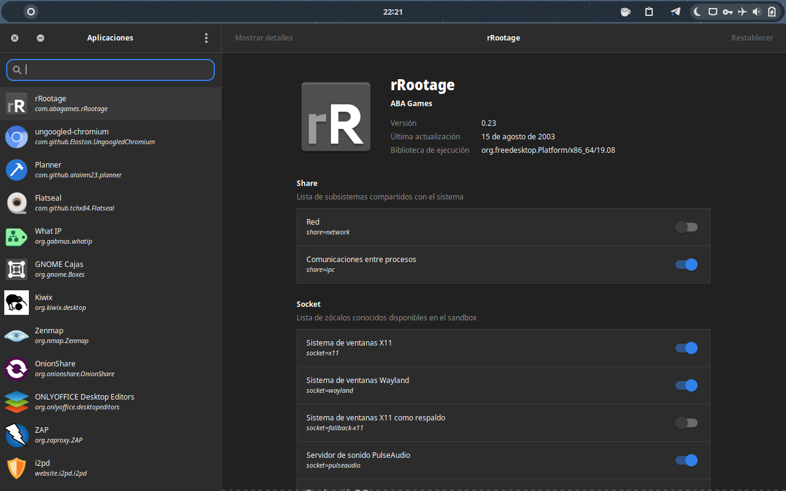Click the search magnifier icon
Viewport: 786px width, 491px height.
[17, 70]
